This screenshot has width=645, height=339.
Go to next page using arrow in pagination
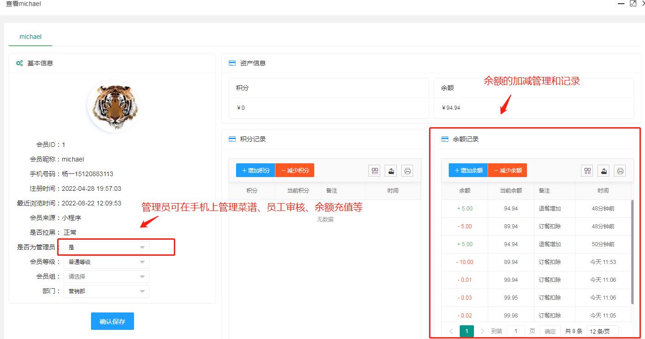[x=482, y=331]
